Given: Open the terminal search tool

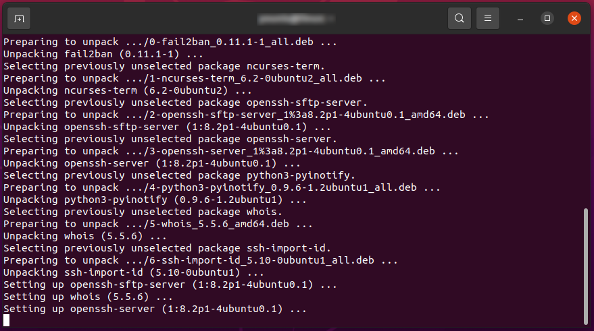Looking at the screenshot, I should coord(459,18).
